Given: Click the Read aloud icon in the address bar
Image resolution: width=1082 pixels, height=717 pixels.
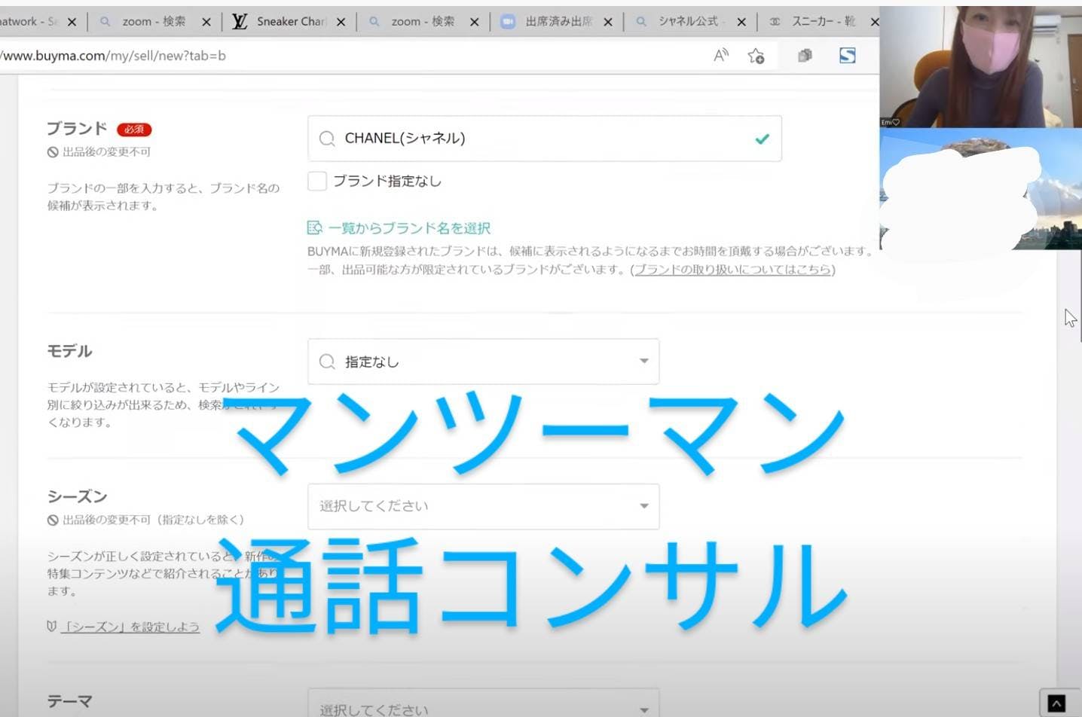Looking at the screenshot, I should coord(721,55).
